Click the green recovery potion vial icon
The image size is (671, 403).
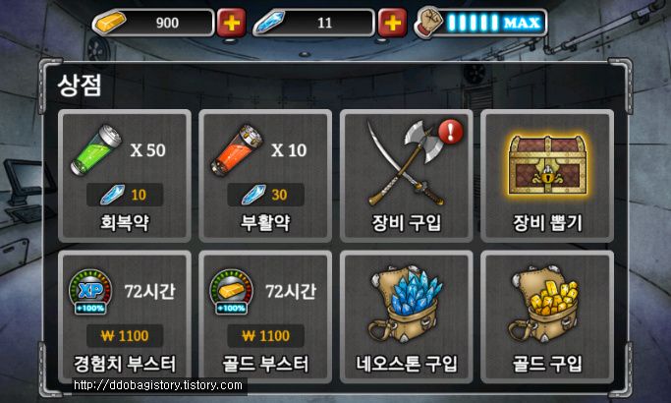(96, 149)
